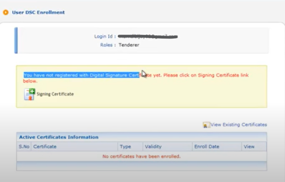Open the View Existing Certificates link

pyautogui.click(x=239, y=125)
